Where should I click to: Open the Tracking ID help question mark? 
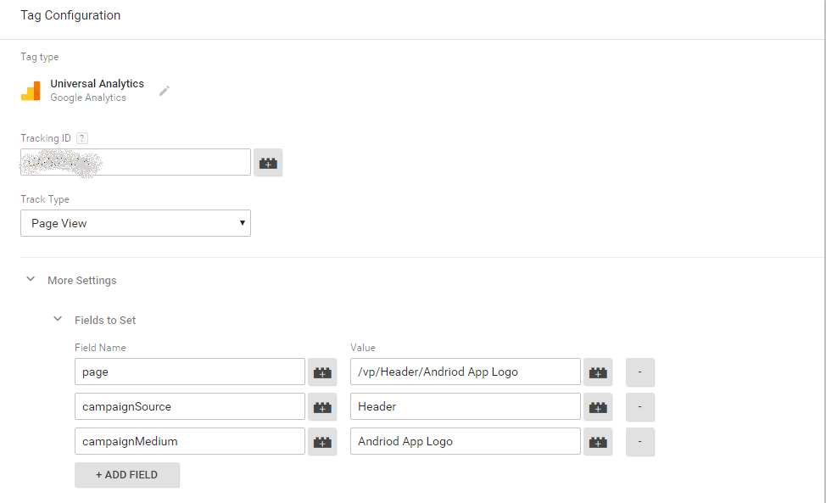point(81,138)
